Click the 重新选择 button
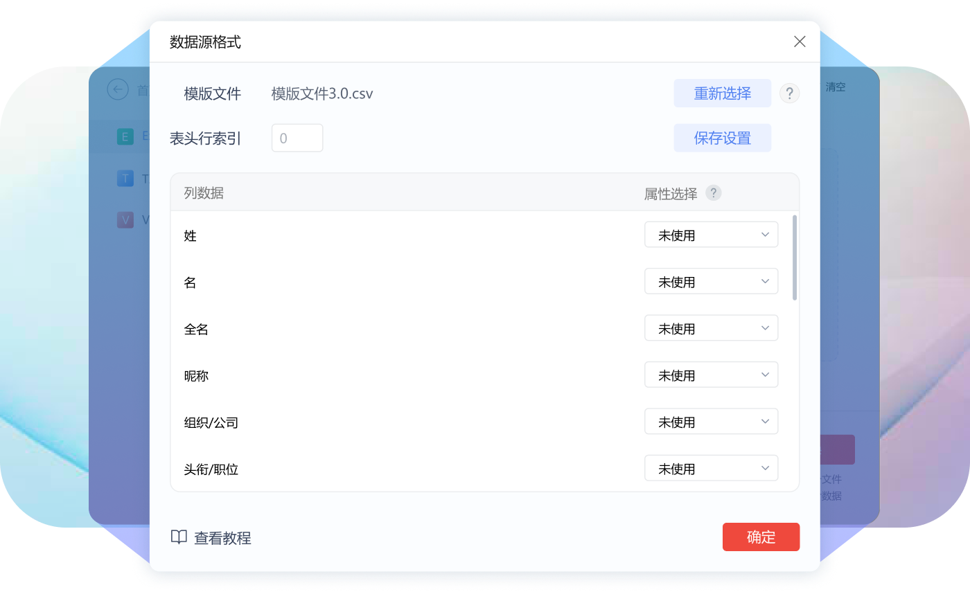This screenshot has height=592, width=970. coord(723,93)
